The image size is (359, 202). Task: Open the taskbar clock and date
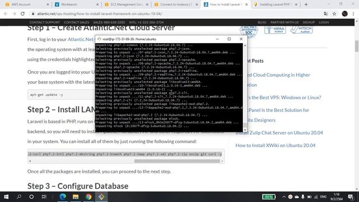point(337,197)
